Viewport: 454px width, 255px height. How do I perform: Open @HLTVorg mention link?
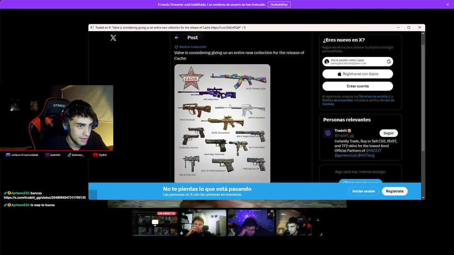(x=366, y=155)
